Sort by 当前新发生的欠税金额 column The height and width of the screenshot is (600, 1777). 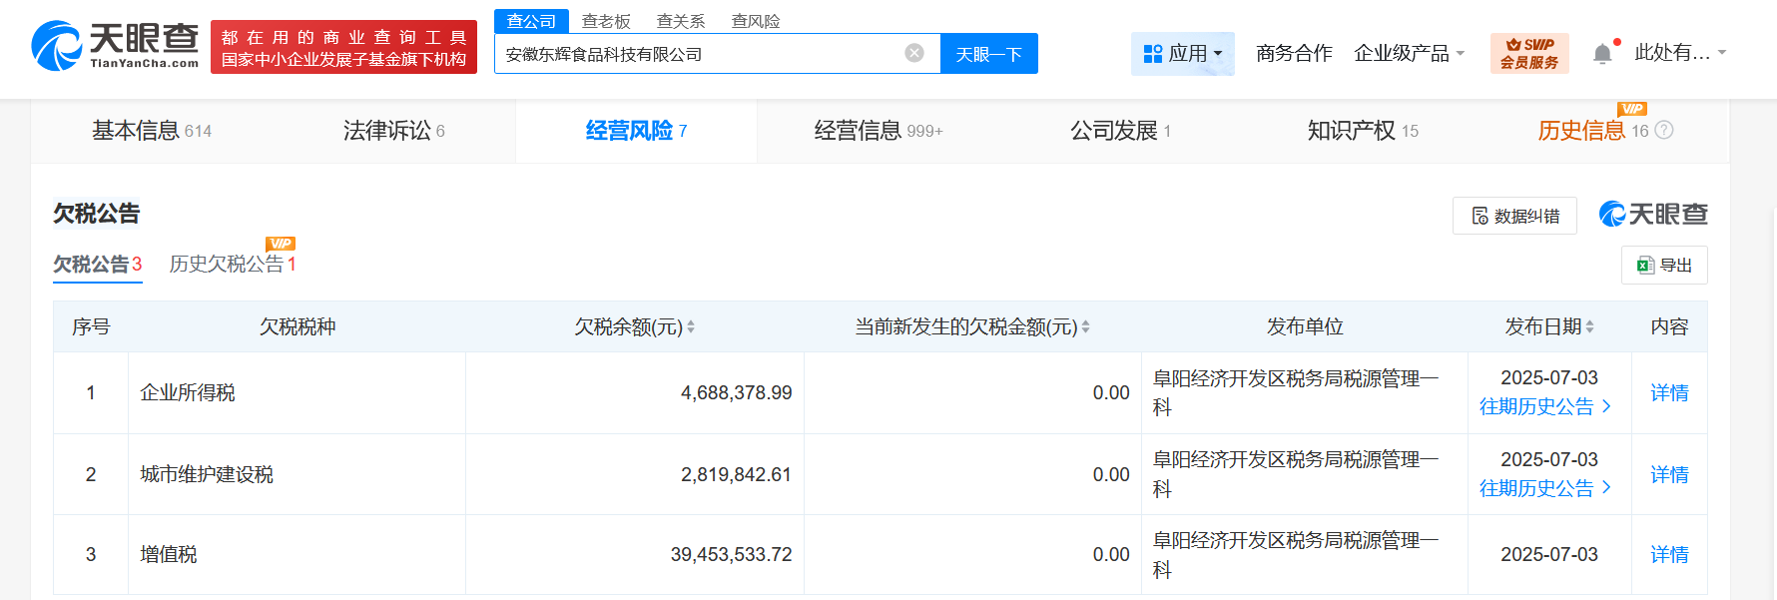coord(1085,326)
